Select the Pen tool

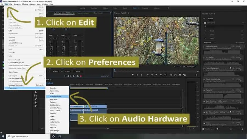[x=36, y=99]
